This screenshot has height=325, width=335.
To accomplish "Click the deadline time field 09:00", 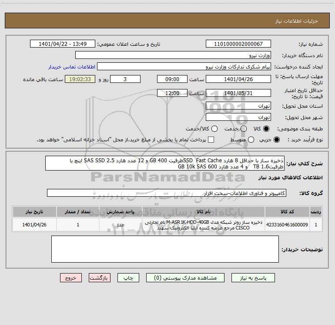I will pyautogui.click(x=172, y=79).
